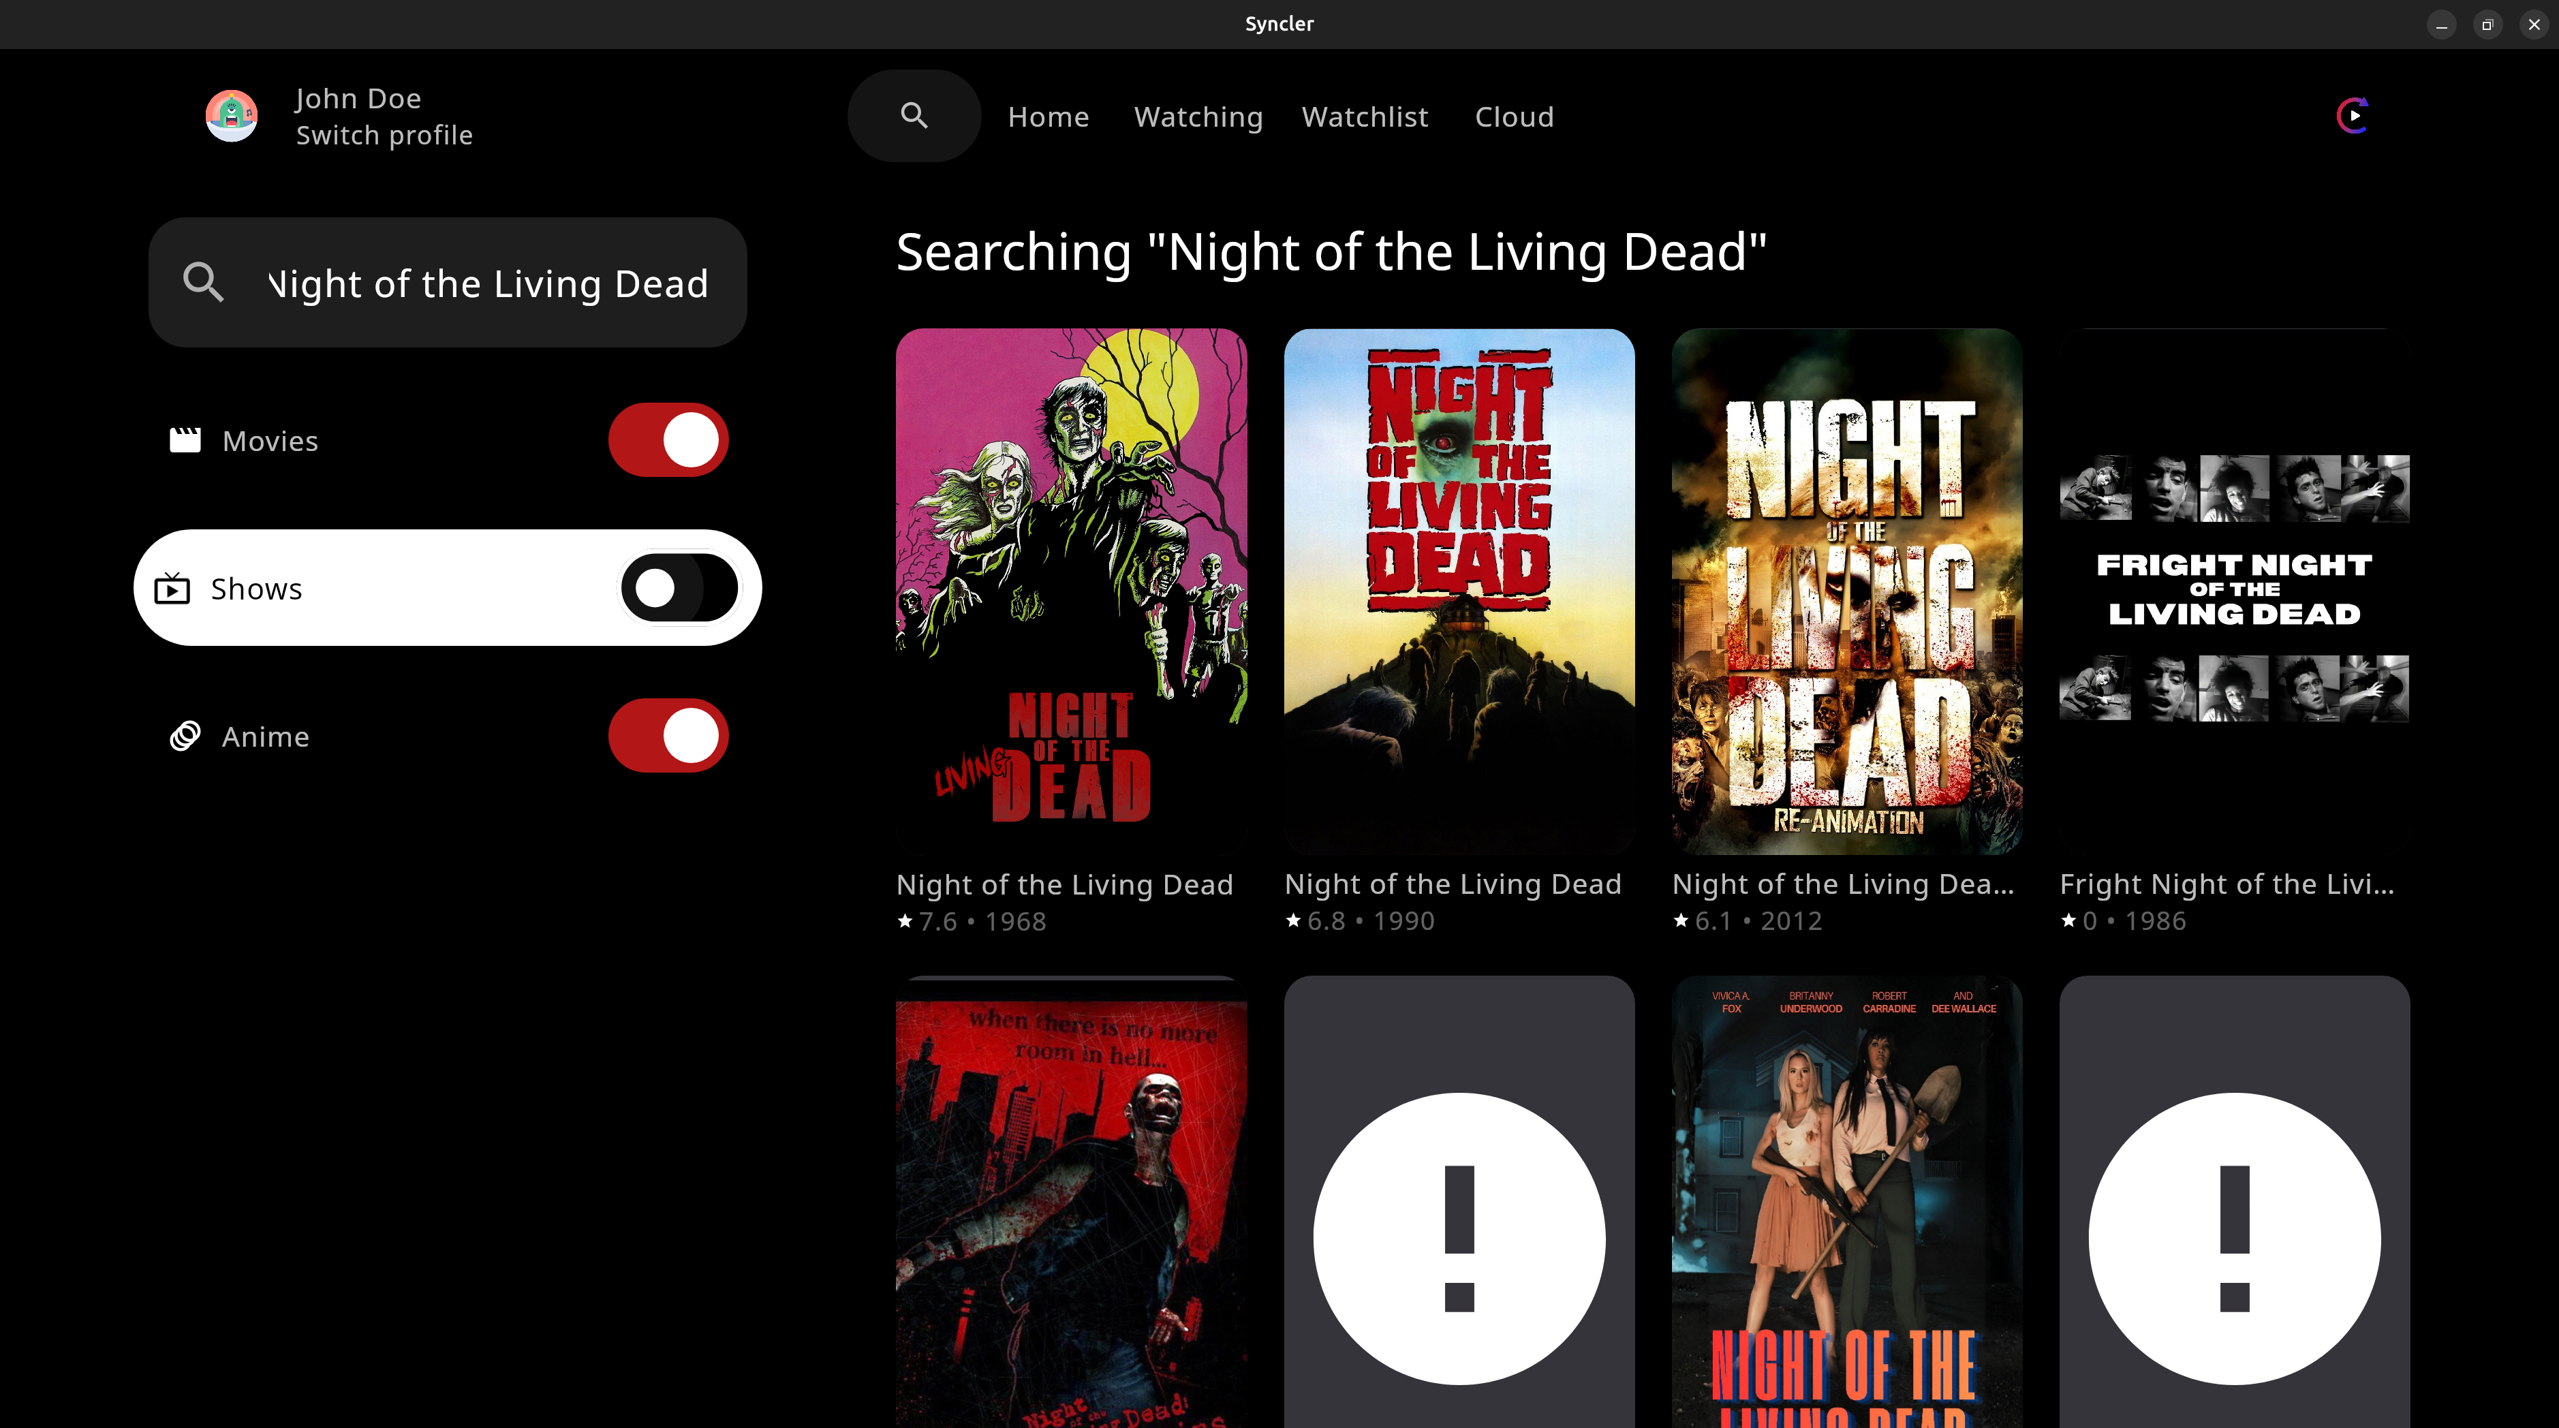Click the 1968 movie title text
Screen dimensions: 2559x1428
(x=1065, y=884)
